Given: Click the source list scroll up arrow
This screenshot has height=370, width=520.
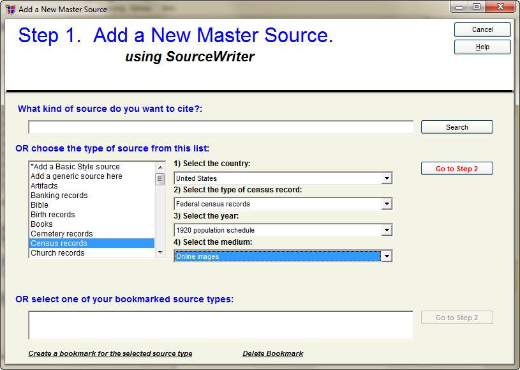Looking at the screenshot, I should (160, 167).
